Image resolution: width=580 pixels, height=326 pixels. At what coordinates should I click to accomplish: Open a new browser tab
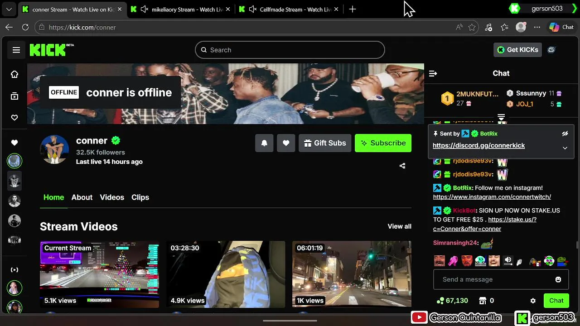353,9
